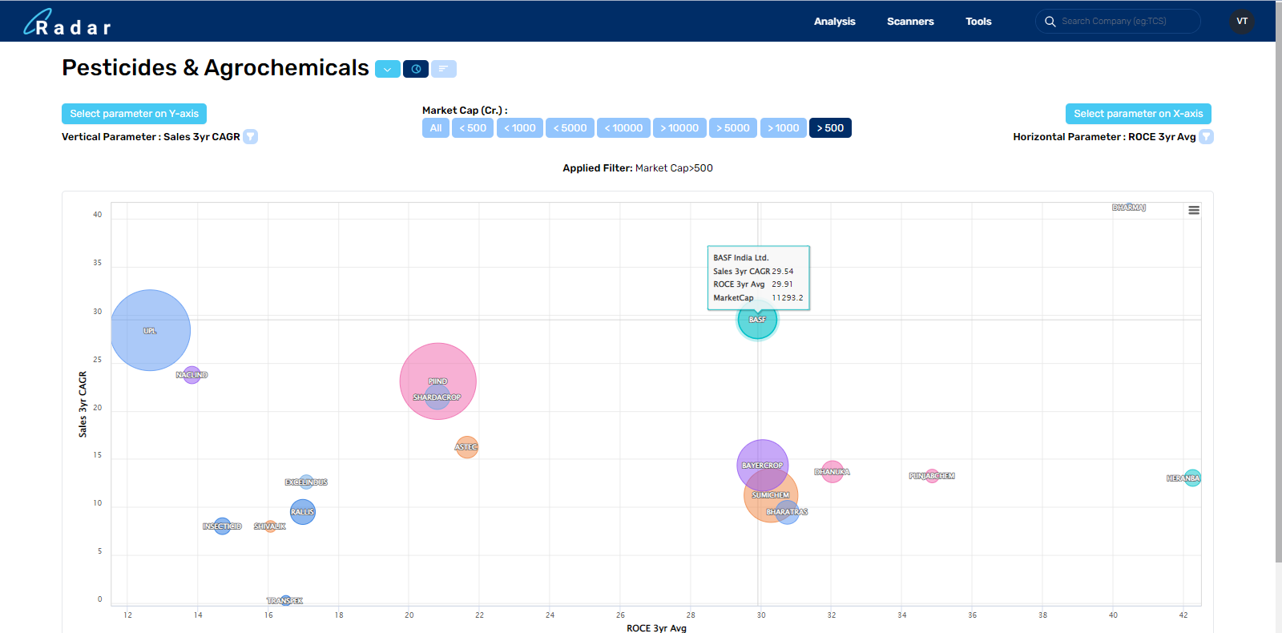Click the PIIND bubble label
1282x633 pixels.
pos(437,381)
